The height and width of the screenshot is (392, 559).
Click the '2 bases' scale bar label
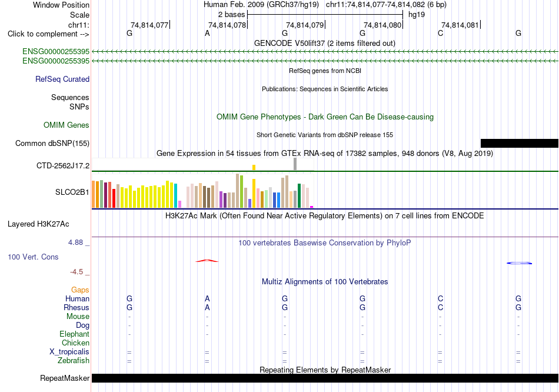231,15
